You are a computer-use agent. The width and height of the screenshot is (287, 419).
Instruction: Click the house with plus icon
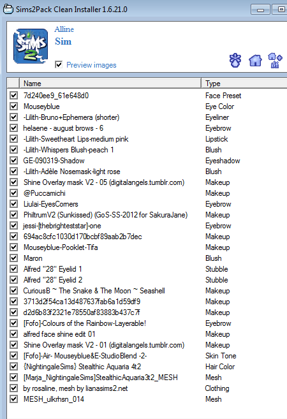pos(275,60)
